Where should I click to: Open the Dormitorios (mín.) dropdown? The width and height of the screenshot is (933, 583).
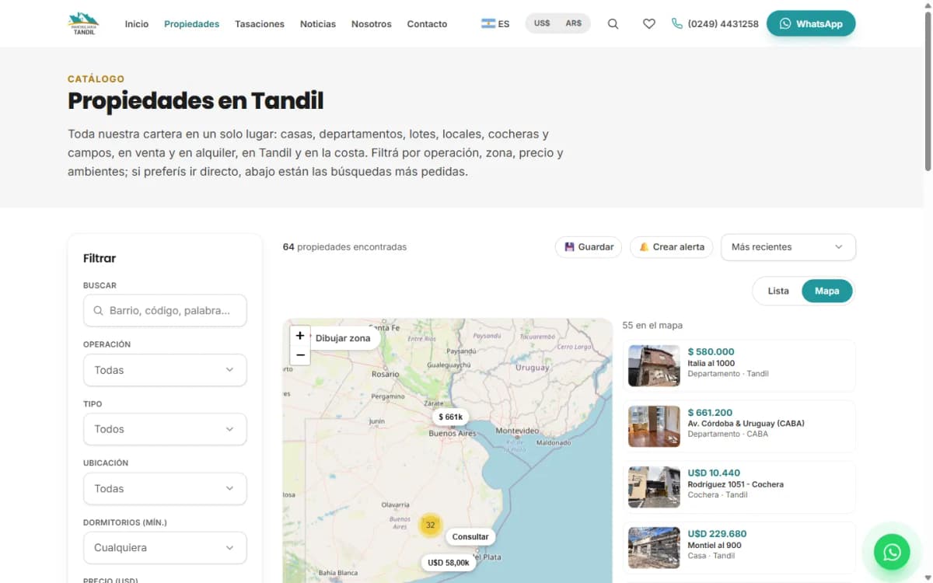coord(165,547)
